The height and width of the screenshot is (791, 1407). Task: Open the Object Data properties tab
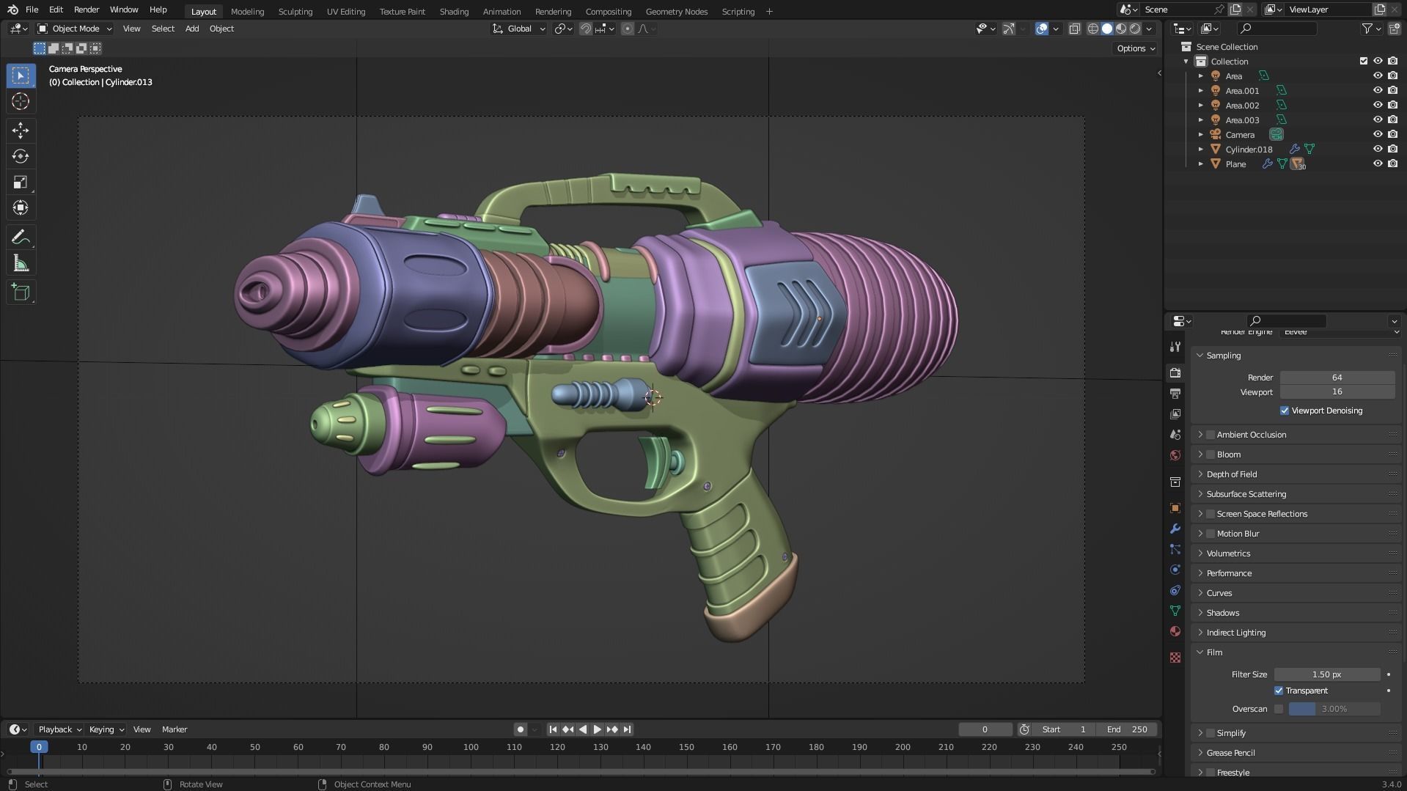tap(1175, 611)
